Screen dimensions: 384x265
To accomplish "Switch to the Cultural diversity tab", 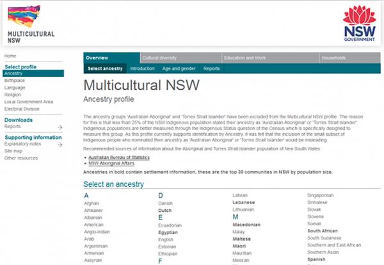I will coord(180,58).
